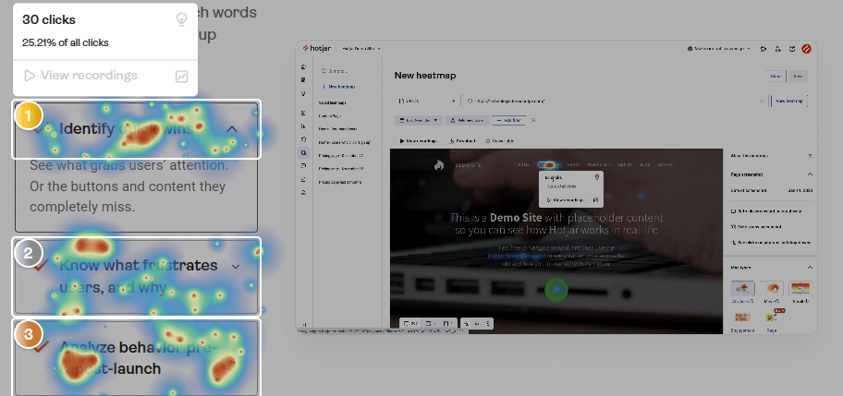
Task: Collapse the Identify quick wins accordion chevron
Action: (x=232, y=130)
